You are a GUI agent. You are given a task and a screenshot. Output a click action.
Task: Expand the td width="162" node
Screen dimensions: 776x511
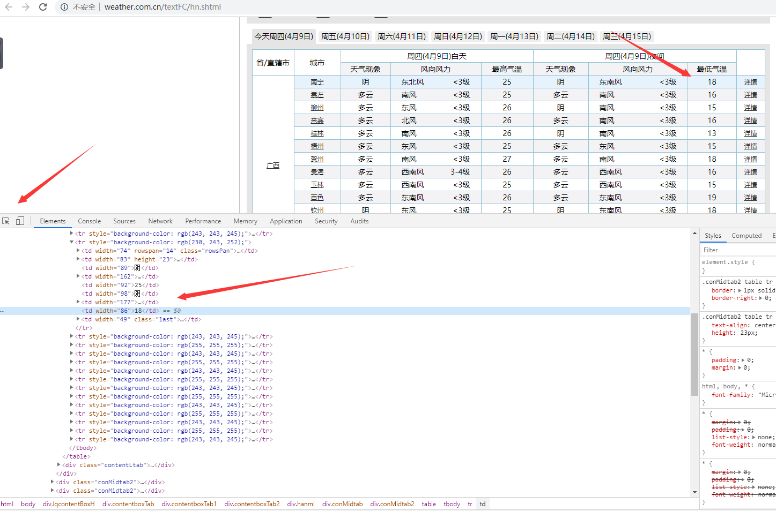tap(78, 276)
